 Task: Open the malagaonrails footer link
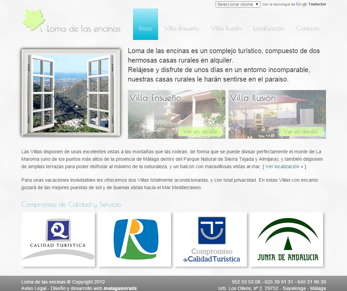tap(120, 288)
